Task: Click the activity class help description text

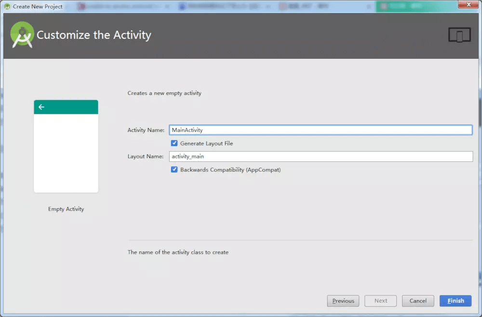Action: tap(178, 252)
